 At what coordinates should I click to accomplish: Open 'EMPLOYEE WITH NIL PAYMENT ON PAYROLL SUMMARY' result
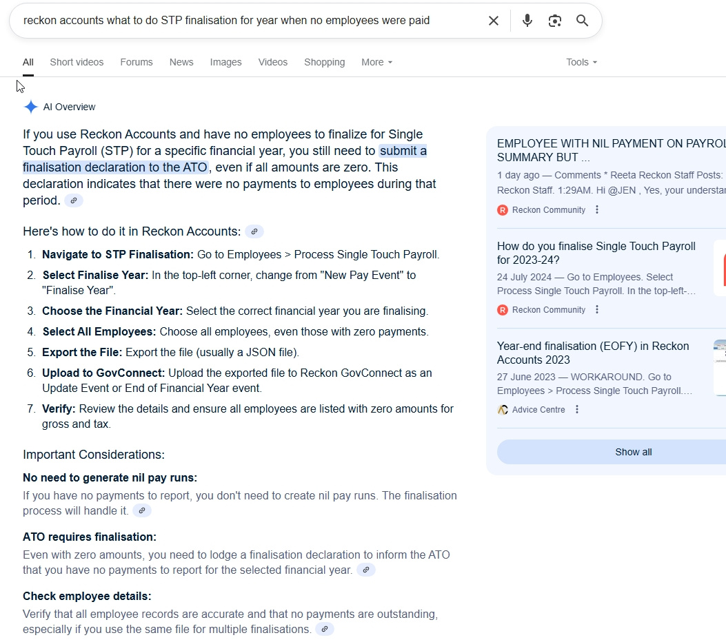point(612,151)
